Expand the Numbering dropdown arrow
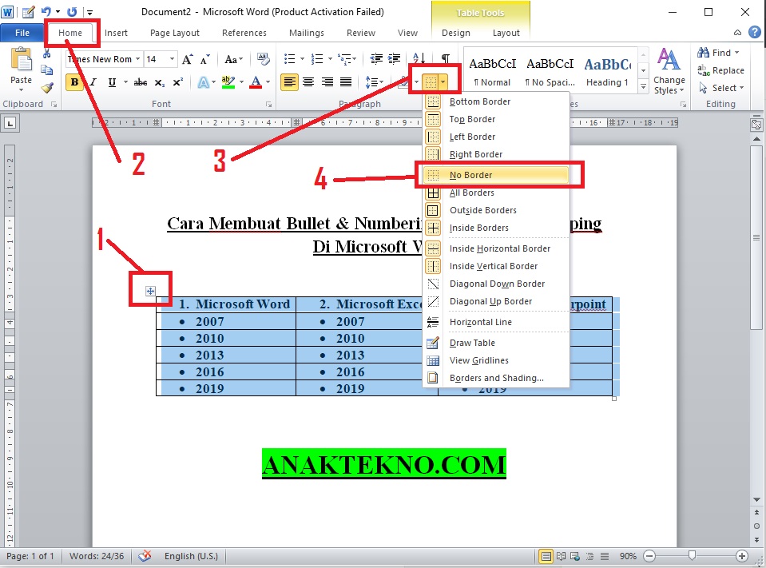The width and height of the screenshot is (766, 568). tap(330, 59)
